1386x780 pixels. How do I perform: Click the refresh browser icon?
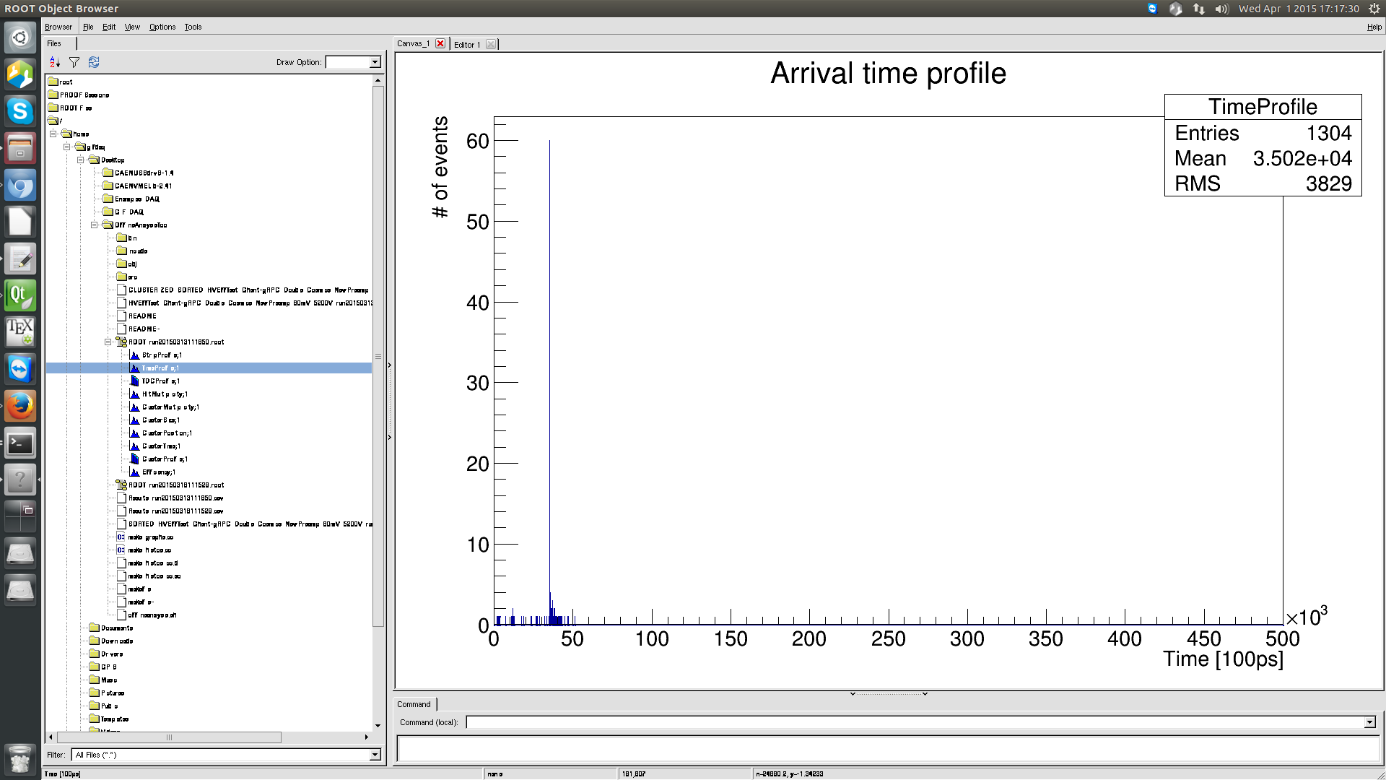94,63
